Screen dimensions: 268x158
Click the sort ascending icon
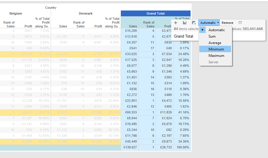[185, 23]
